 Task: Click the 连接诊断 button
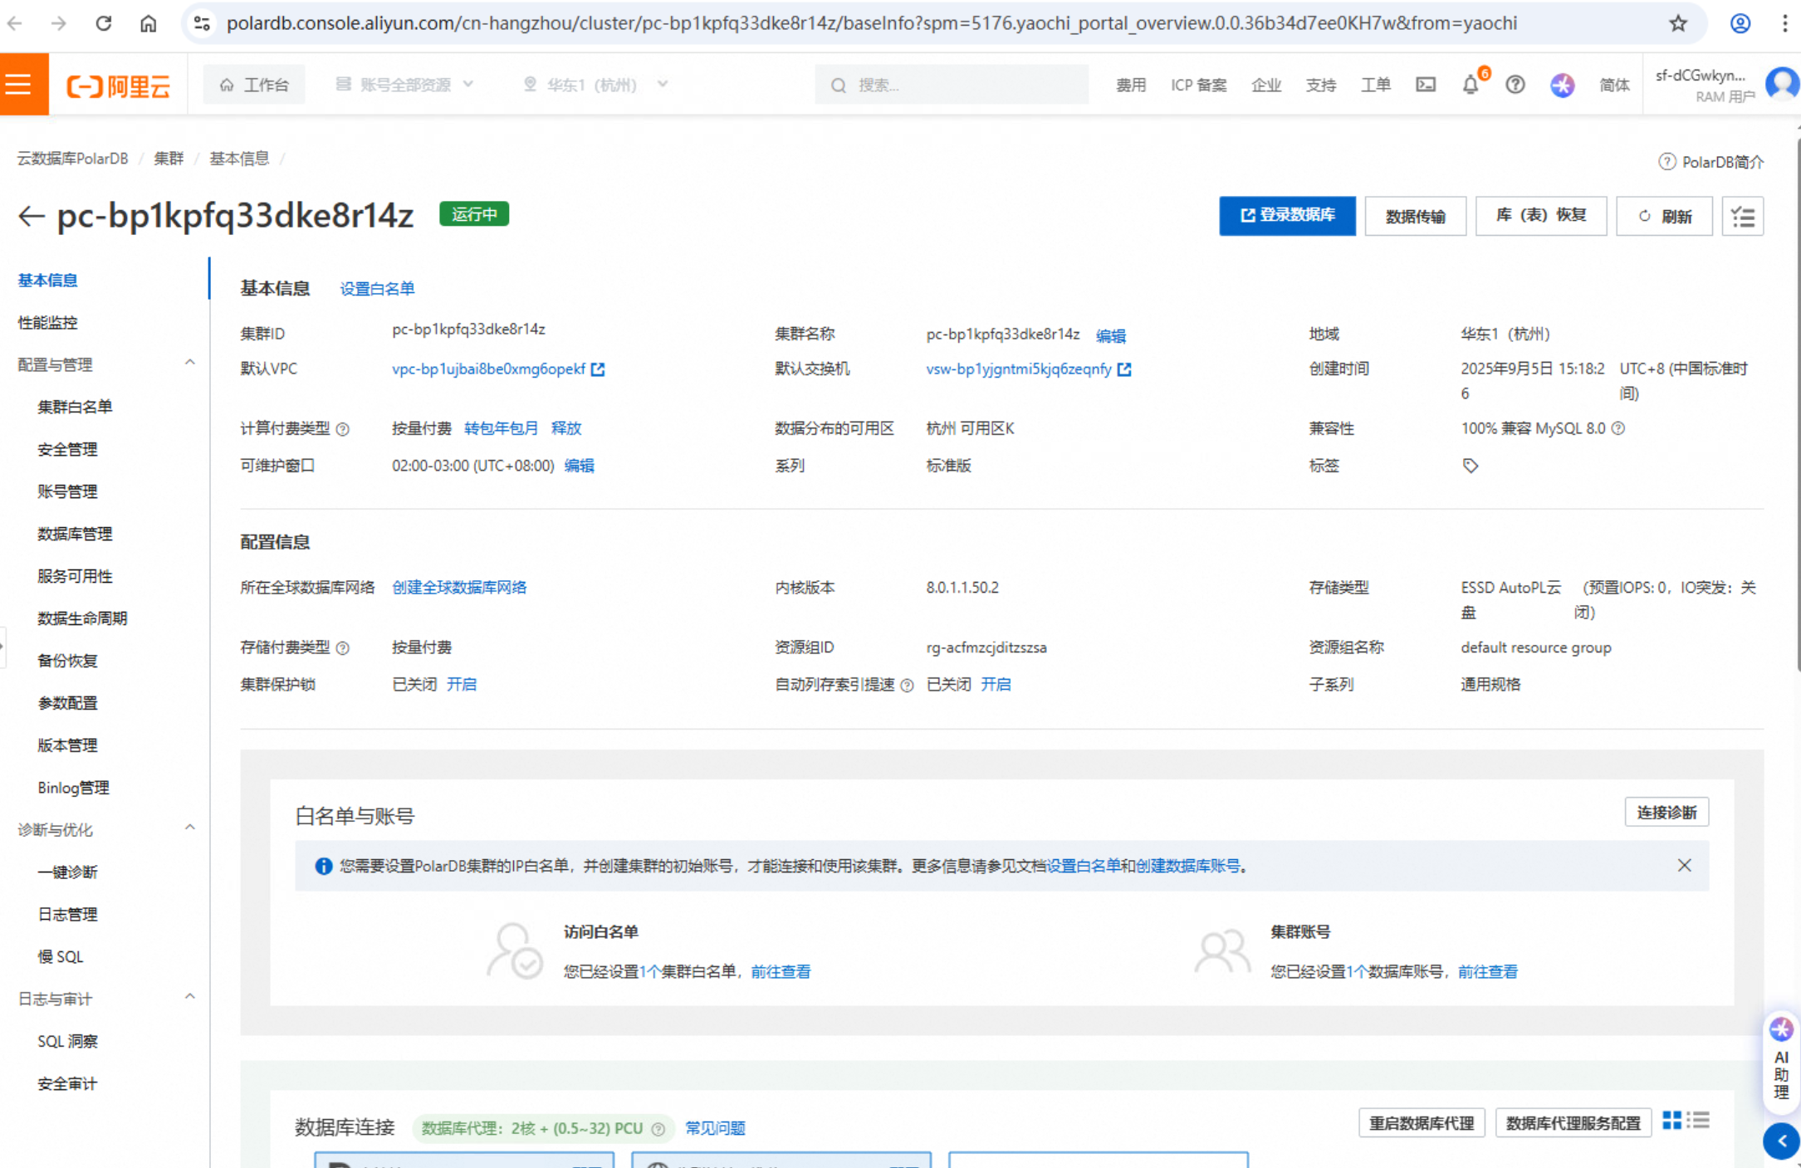click(1666, 813)
